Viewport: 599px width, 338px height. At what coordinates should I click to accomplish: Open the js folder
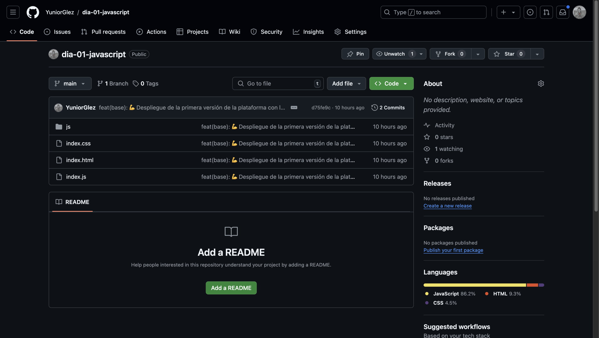[x=68, y=127]
